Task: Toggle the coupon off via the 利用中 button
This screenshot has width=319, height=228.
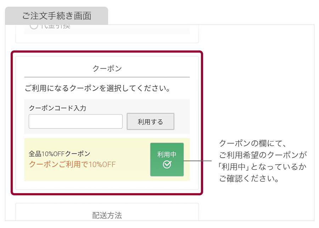Action: pyautogui.click(x=167, y=159)
